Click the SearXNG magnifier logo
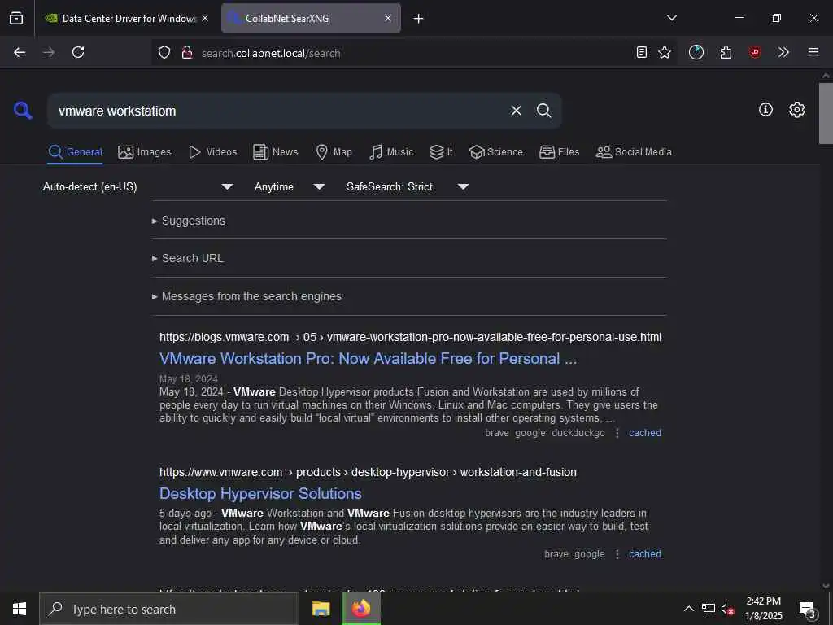The image size is (833, 625). (23, 111)
